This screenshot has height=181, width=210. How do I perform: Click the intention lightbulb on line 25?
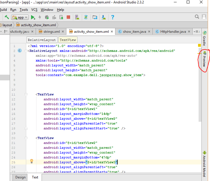click(32, 161)
